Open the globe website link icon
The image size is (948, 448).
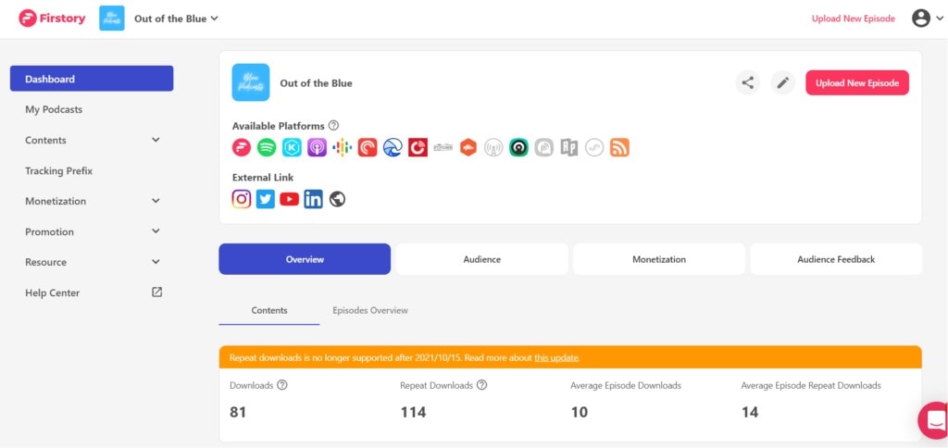click(x=337, y=198)
